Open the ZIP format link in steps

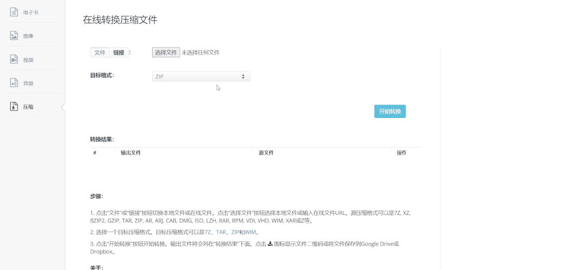pos(235,232)
